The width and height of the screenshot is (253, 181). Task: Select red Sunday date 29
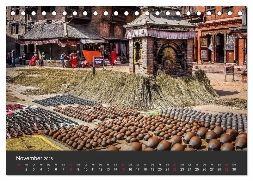[226, 169]
